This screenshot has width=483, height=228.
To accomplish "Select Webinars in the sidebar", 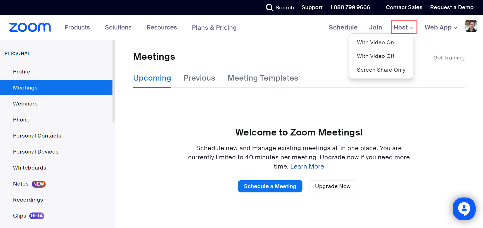I will (x=25, y=103).
